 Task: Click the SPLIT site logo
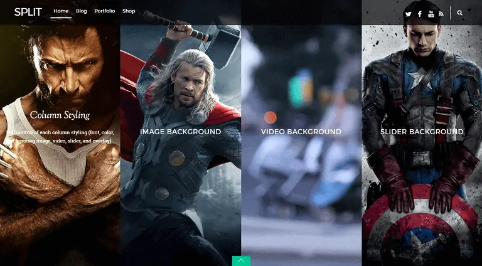coord(28,12)
